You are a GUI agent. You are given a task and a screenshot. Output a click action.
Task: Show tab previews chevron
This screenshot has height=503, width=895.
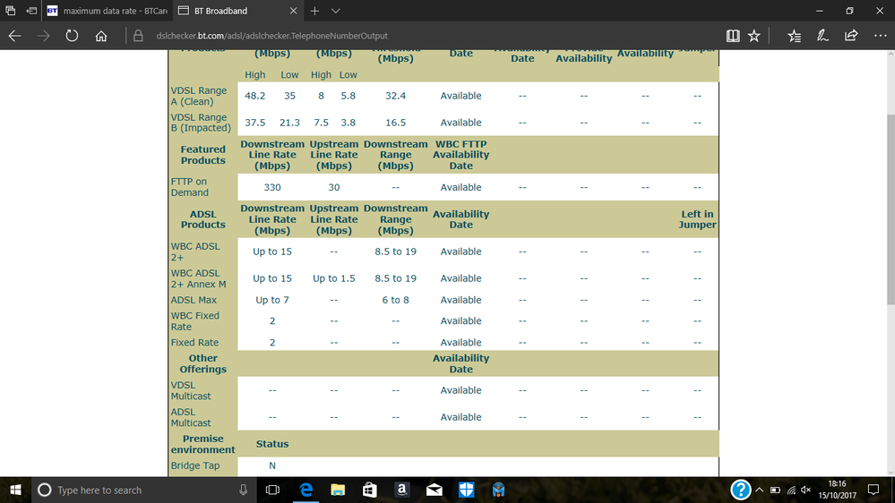(336, 11)
